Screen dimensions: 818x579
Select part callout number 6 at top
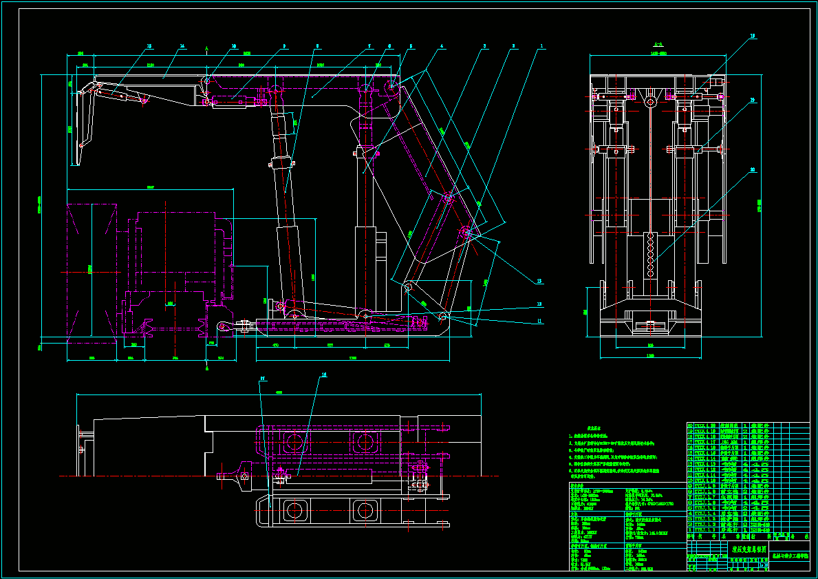389,46
